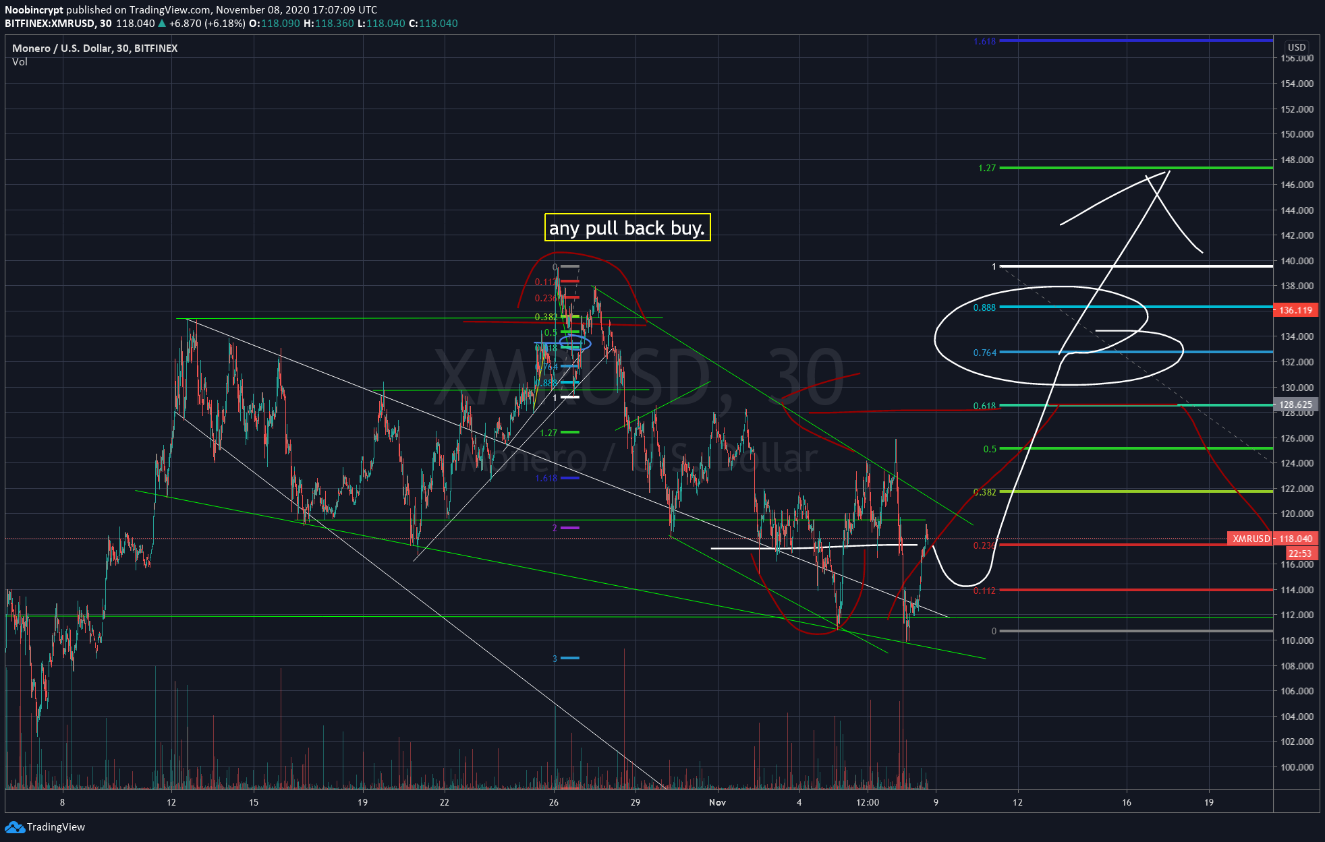Image resolution: width=1325 pixels, height=842 pixels.
Task: Click the Noobincrypt published-on header text
Action: click(x=191, y=10)
